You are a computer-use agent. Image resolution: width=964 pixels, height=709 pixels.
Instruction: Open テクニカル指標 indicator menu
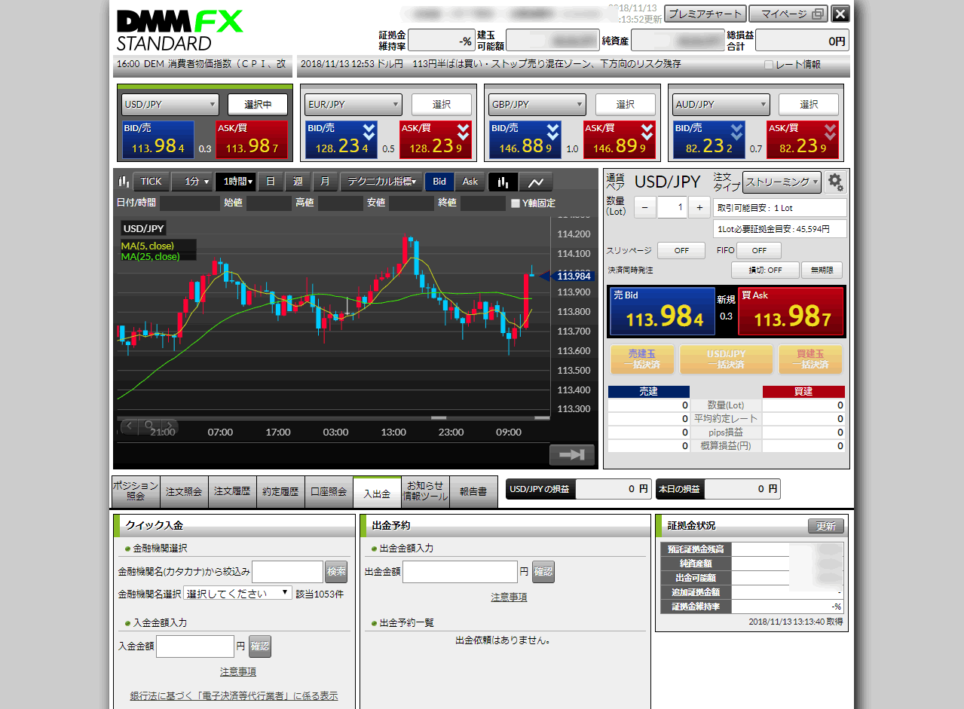381,182
